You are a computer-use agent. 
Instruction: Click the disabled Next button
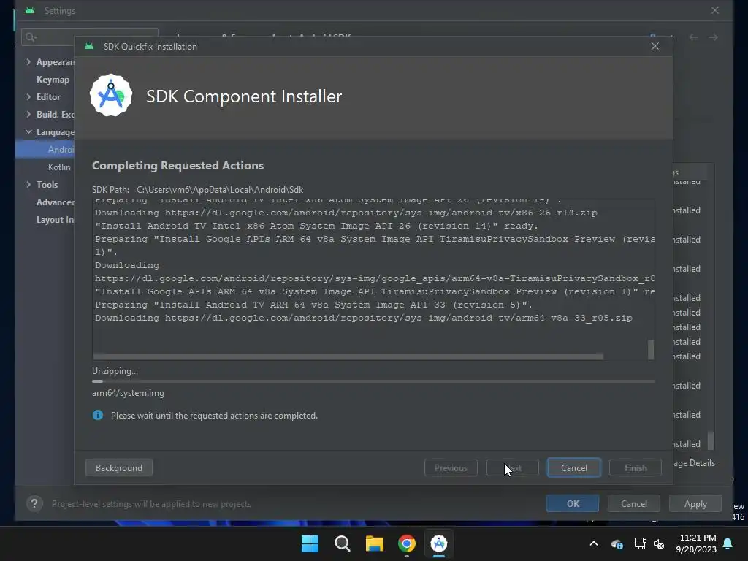point(512,468)
